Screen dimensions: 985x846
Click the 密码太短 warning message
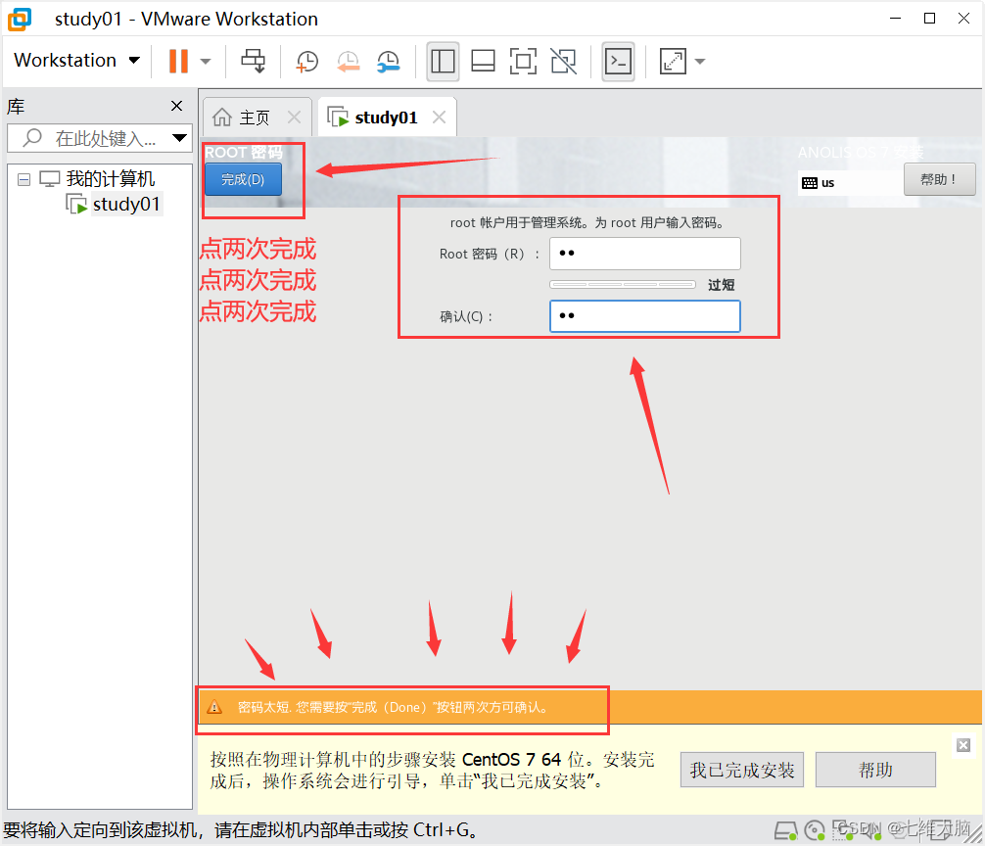click(394, 707)
